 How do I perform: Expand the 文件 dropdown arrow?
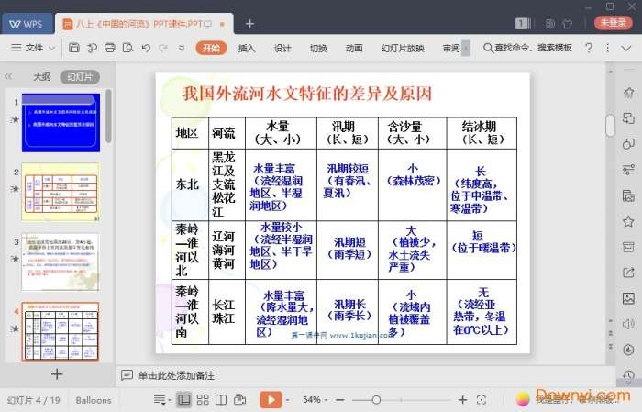tap(52, 48)
